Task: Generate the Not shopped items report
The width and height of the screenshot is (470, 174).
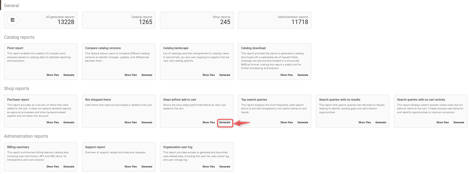Action: click(x=147, y=122)
